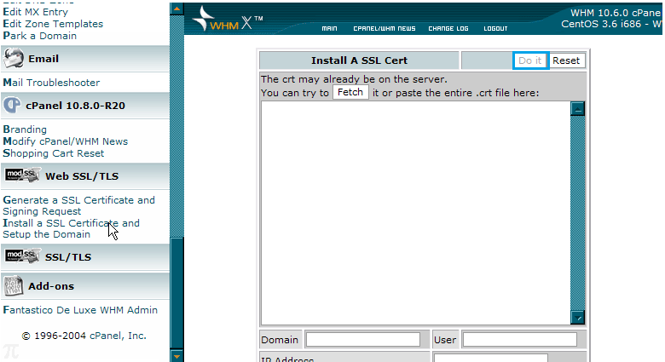Click sidebar scrollbar up arrow
This screenshot has width=665, height=362.
click(176, 9)
